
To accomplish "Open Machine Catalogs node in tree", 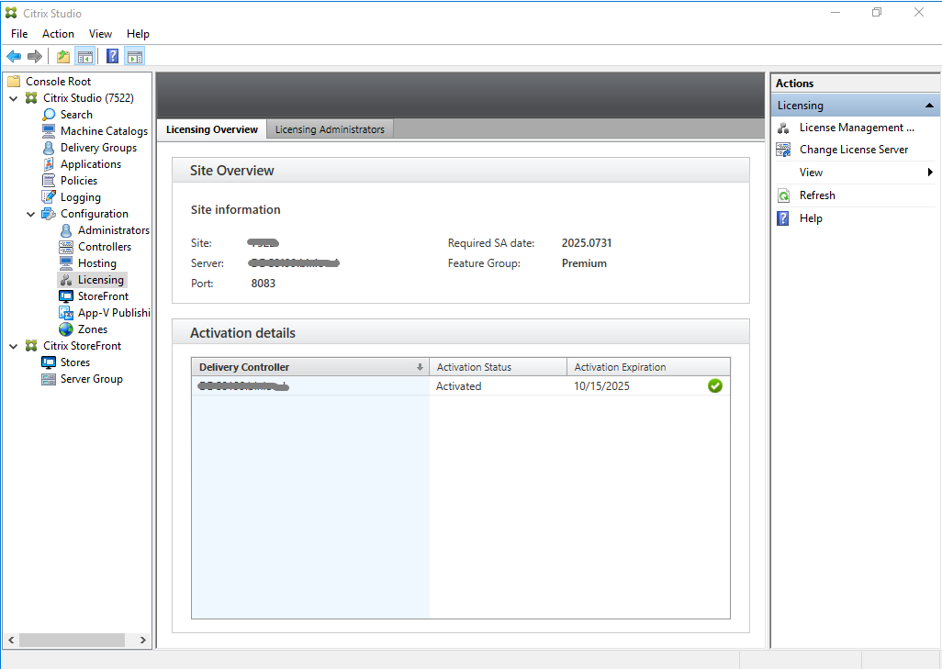I will [x=103, y=131].
